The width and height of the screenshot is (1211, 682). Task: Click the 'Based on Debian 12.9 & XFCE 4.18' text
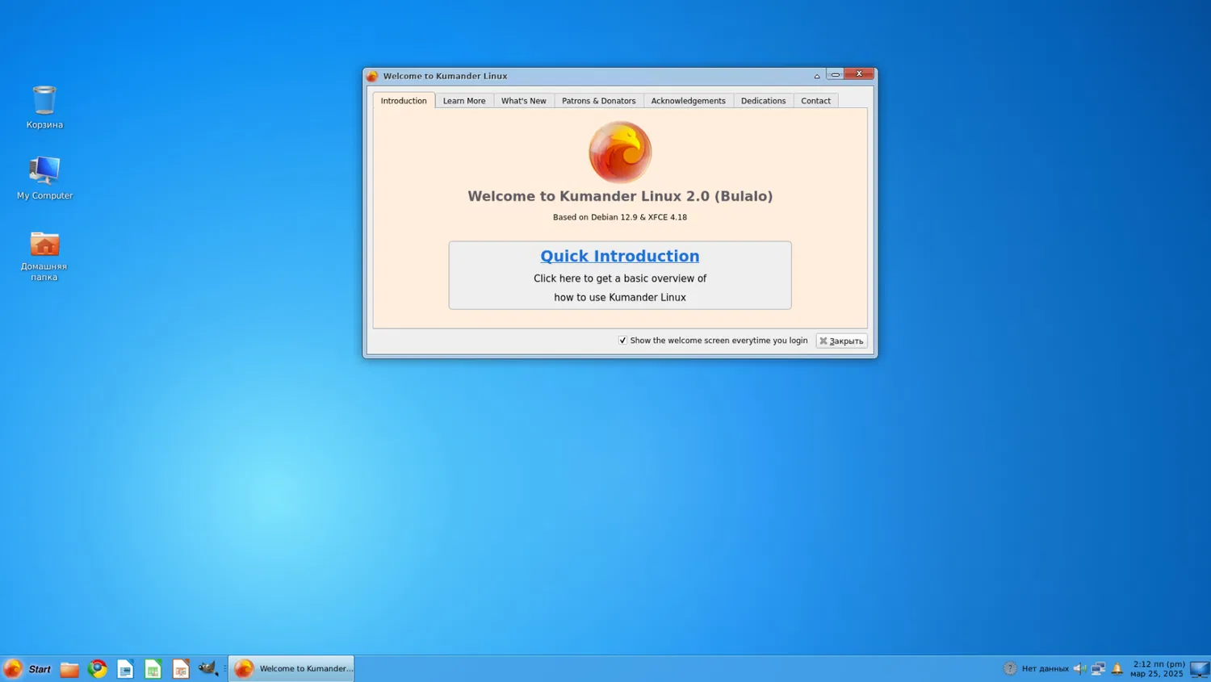click(620, 217)
